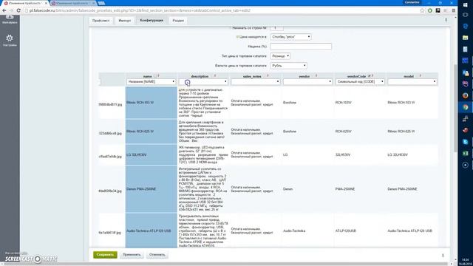
Task: Open Excel from the taskbar
Action: [x=465, y=154]
